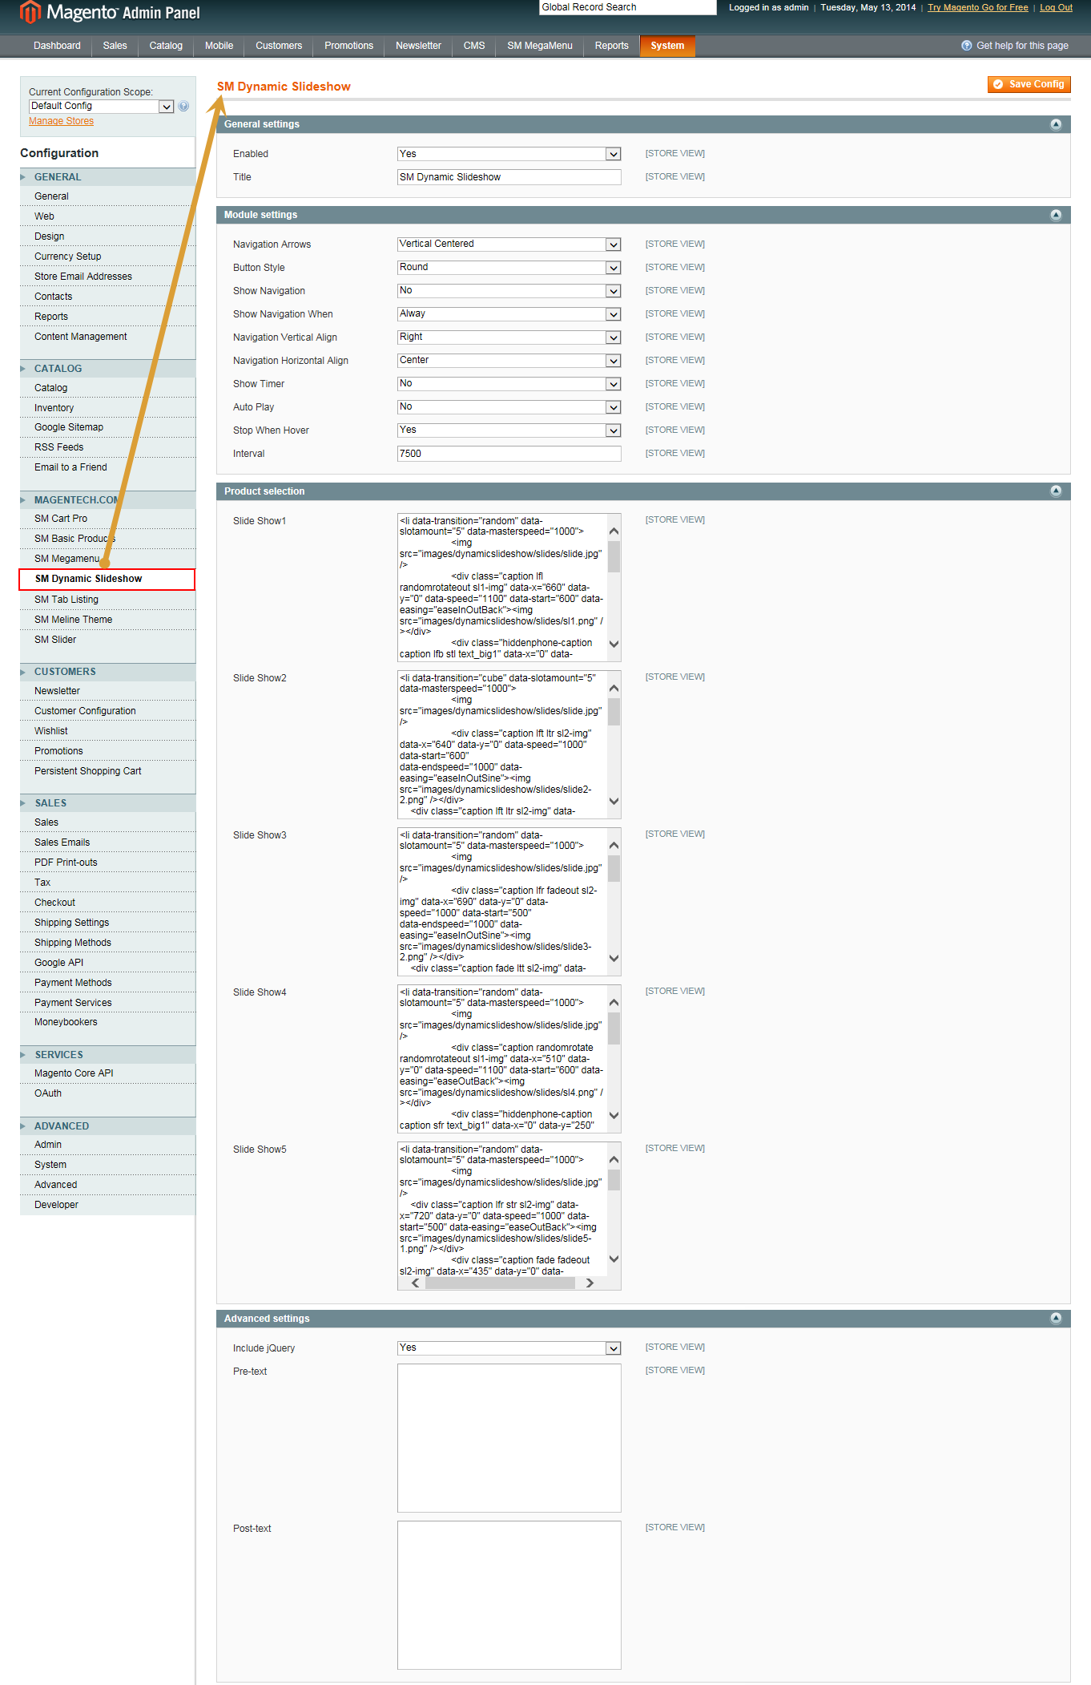Open the Button Style dropdown

509,268
